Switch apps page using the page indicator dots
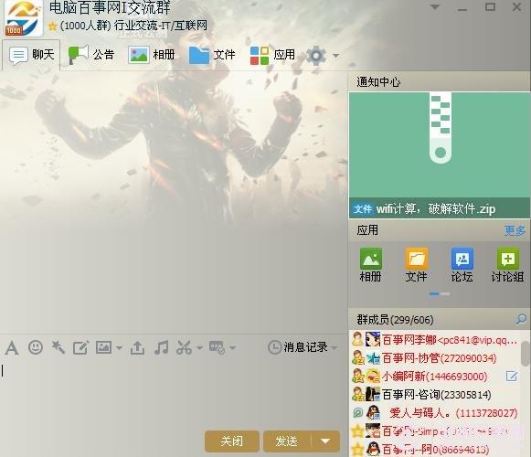Screen dimensions: 531x457 point(440,294)
